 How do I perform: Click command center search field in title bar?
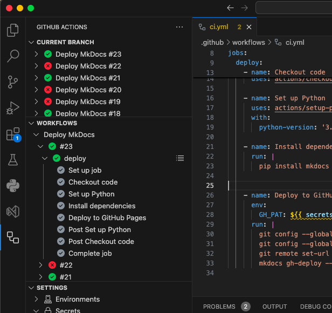coord(294,8)
